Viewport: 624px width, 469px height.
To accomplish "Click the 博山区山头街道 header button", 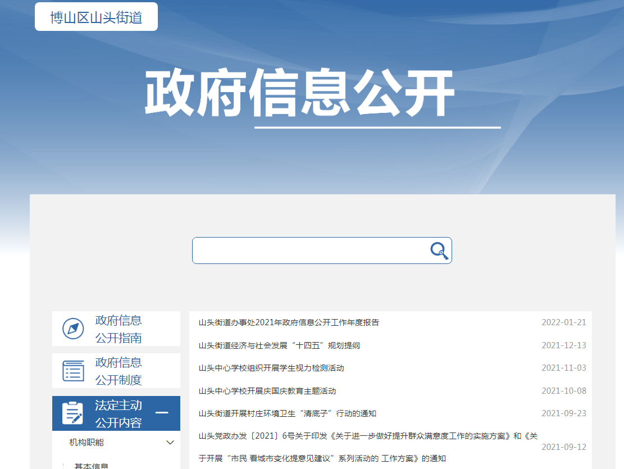I will [x=96, y=17].
